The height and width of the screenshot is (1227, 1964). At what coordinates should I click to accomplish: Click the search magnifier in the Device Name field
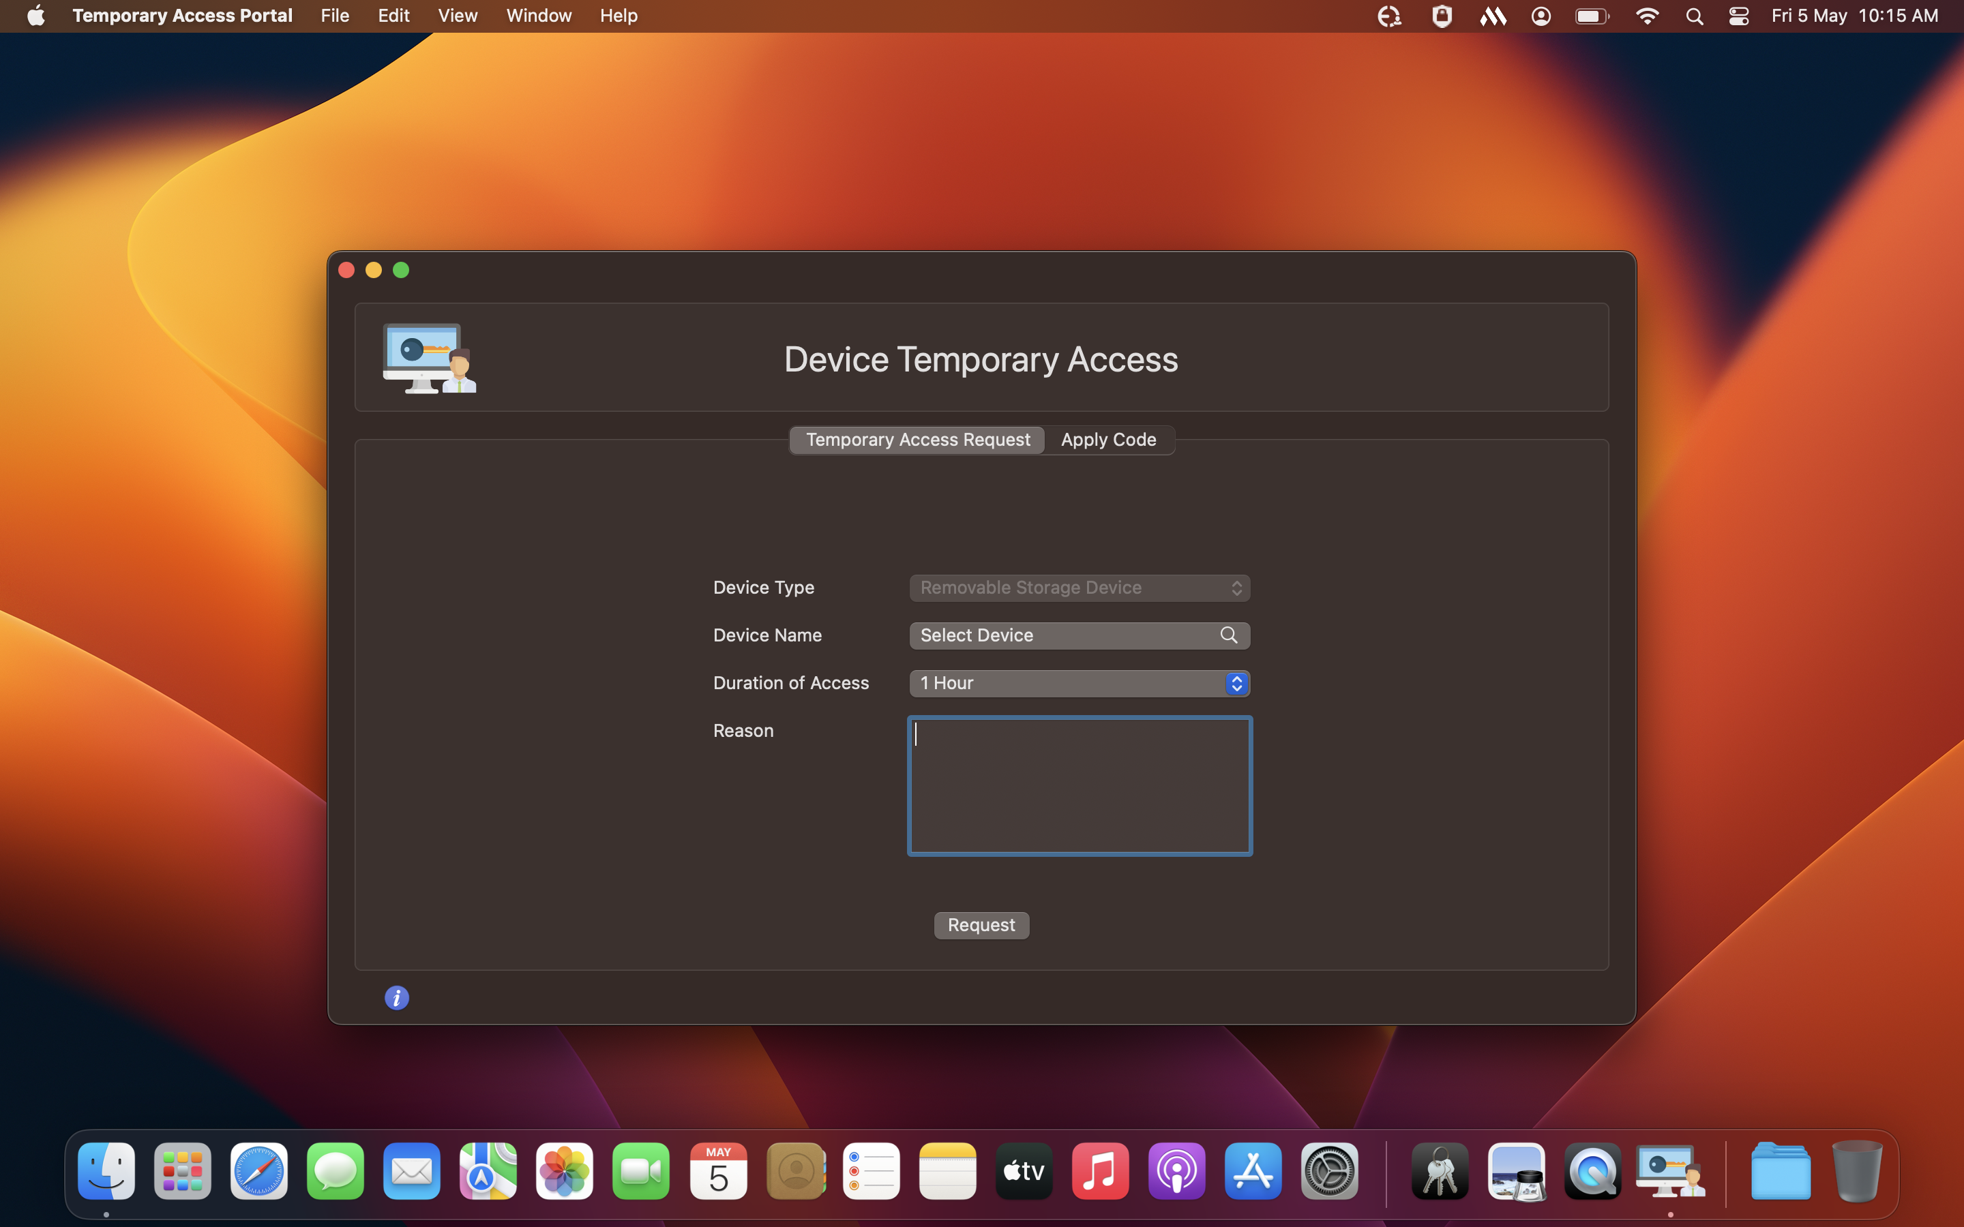1228,635
